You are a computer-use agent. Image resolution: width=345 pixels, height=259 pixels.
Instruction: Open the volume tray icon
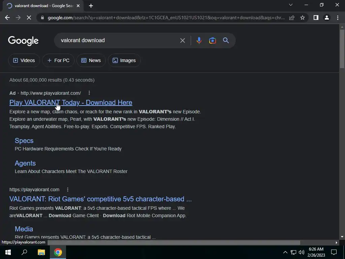[302, 252]
